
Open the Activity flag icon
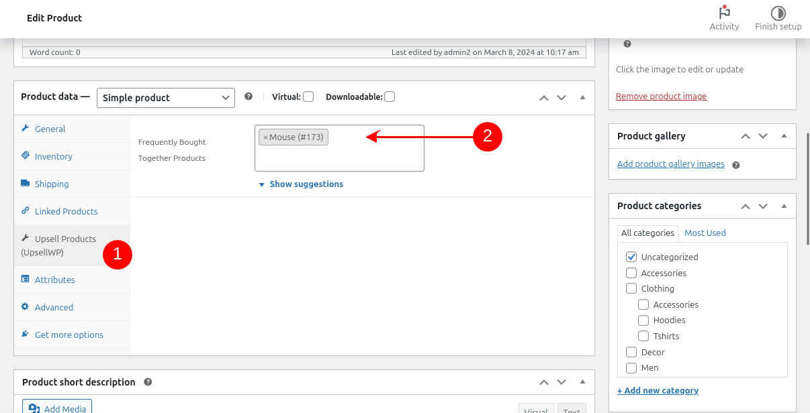click(x=724, y=13)
